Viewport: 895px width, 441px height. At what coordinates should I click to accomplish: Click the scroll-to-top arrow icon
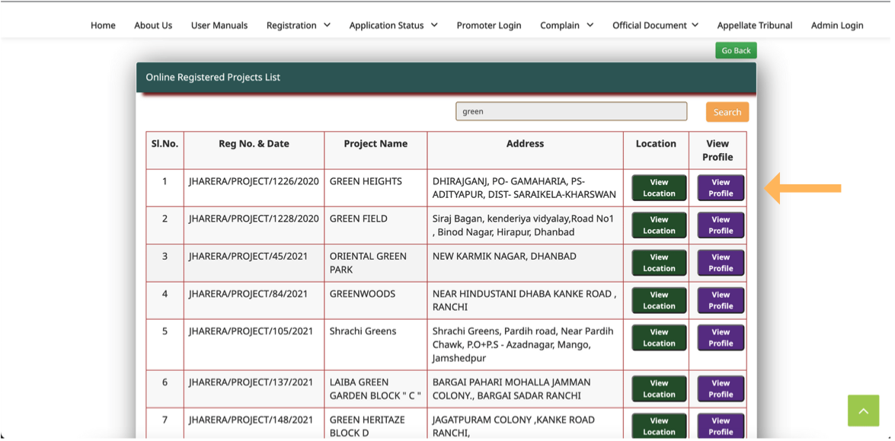(x=863, y=411)
